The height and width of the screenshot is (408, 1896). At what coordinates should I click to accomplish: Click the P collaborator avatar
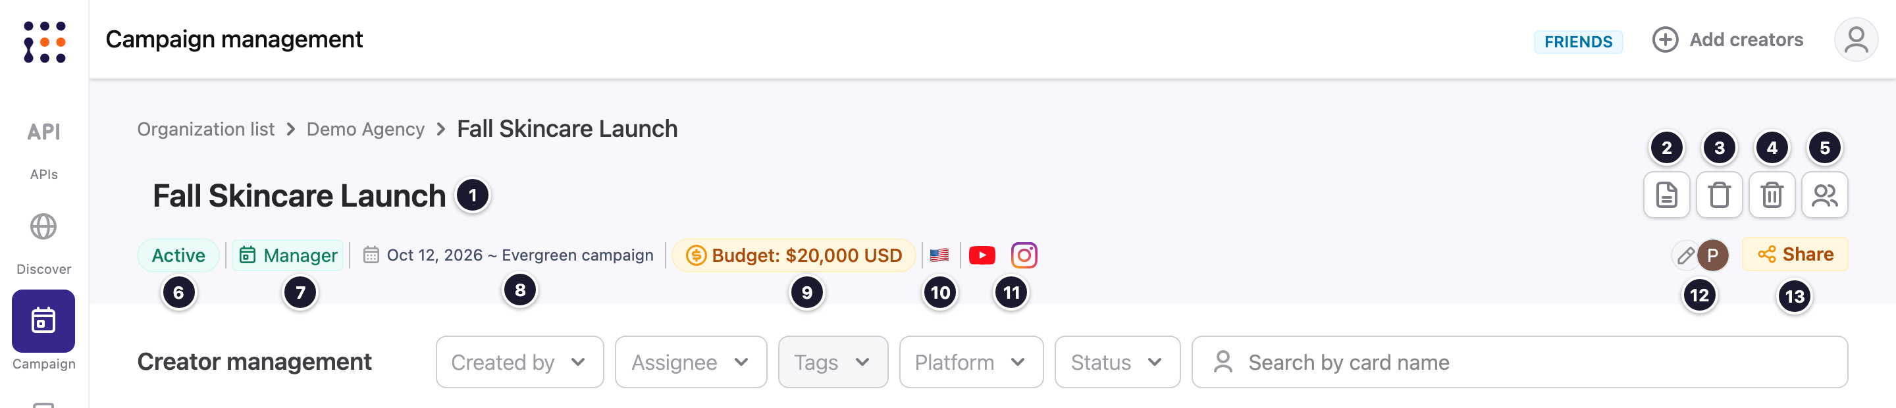pyautogui.click(x=1713, y=255)
